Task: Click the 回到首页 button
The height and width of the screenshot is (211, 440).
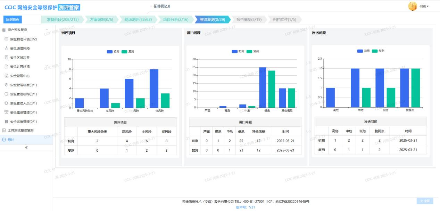Action: [x=13, y=19]
